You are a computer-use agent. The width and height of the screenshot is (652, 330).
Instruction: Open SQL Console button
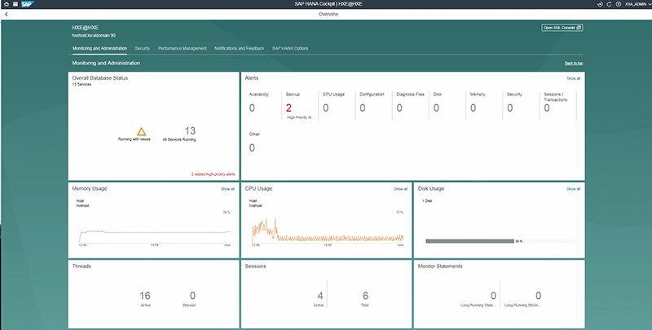[x=562, y=28]
